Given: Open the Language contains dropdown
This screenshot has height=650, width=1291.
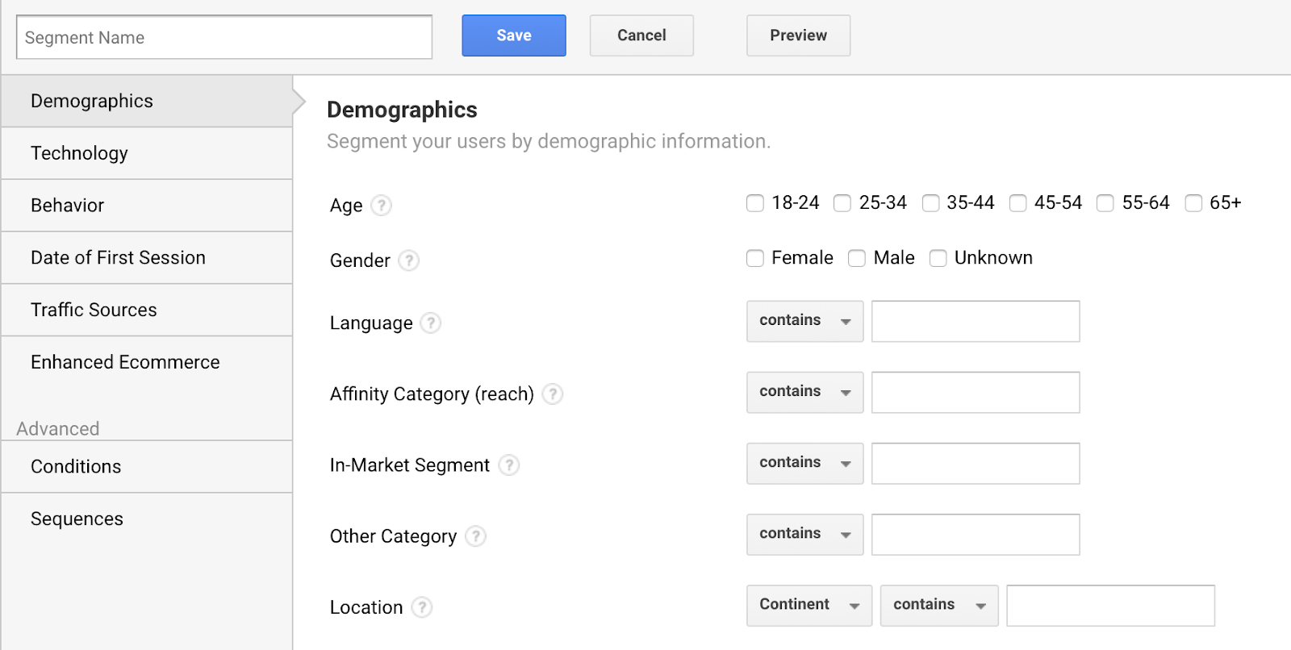Looking at the screenshot, I should (x=804, y=321).
